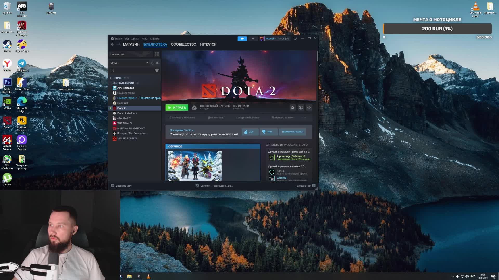The height and width of the screenshot is (280, 499).
Task: Collapse the БЕЗ КАТЕГОРИИ group
Action: click(x=111, y=83)
